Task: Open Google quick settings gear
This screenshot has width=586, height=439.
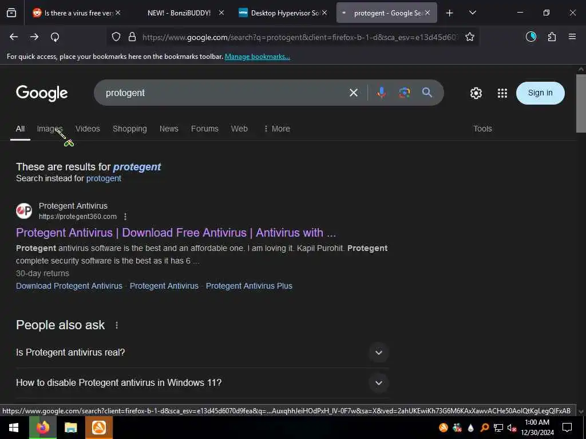Action: pyautogui.click(x=476, y=93)
